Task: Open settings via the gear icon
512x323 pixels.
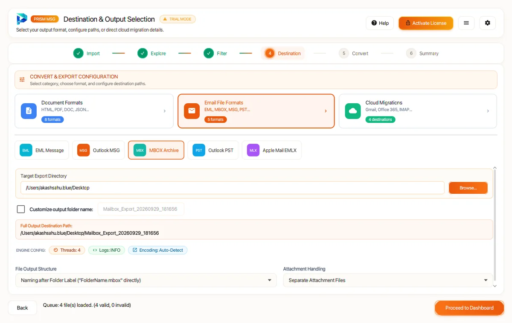Action: pos(488,23)
